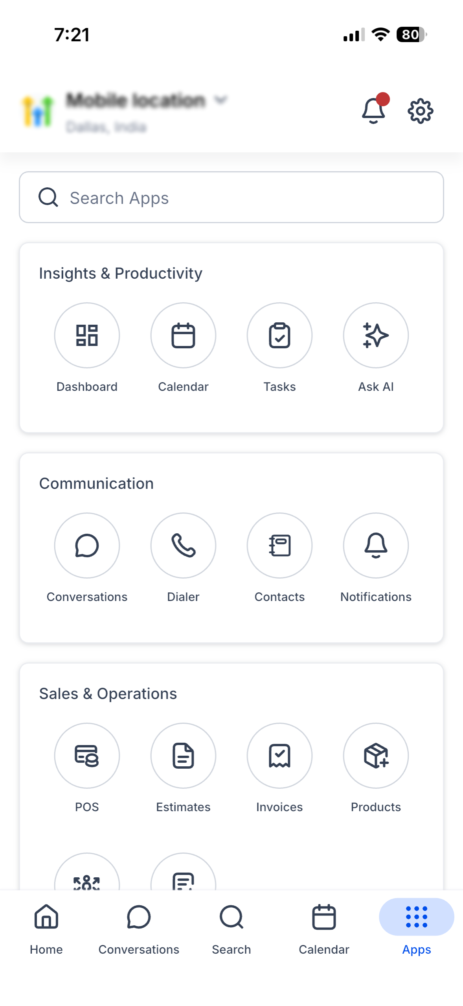
Task: Open Notifications app in Communication section
Action: tap(376, 546)
